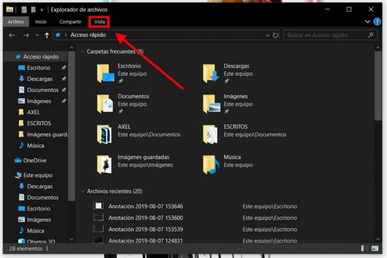Select file Anotación 2019-08-07 124831
Viewport: 387px width, 258px height.
click(145, 241)
